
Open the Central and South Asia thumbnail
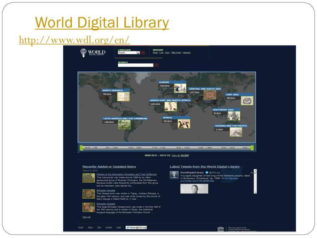pos(210,95)
